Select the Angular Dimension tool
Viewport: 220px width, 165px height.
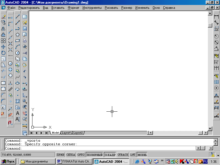[x=216, y=48]
